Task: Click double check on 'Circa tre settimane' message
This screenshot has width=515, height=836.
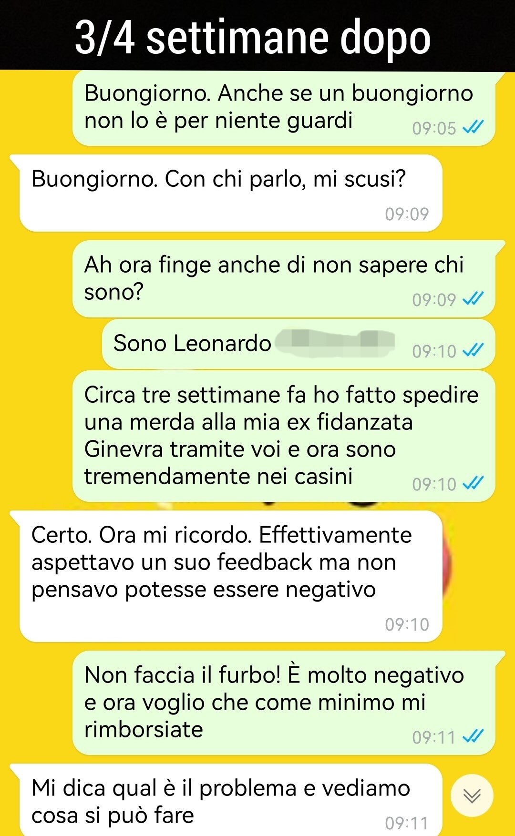Action: (x=474, y=483)
